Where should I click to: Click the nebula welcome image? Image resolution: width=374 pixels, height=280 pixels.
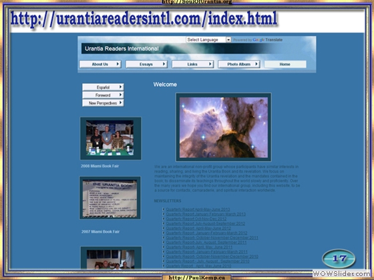coord(224,127)
